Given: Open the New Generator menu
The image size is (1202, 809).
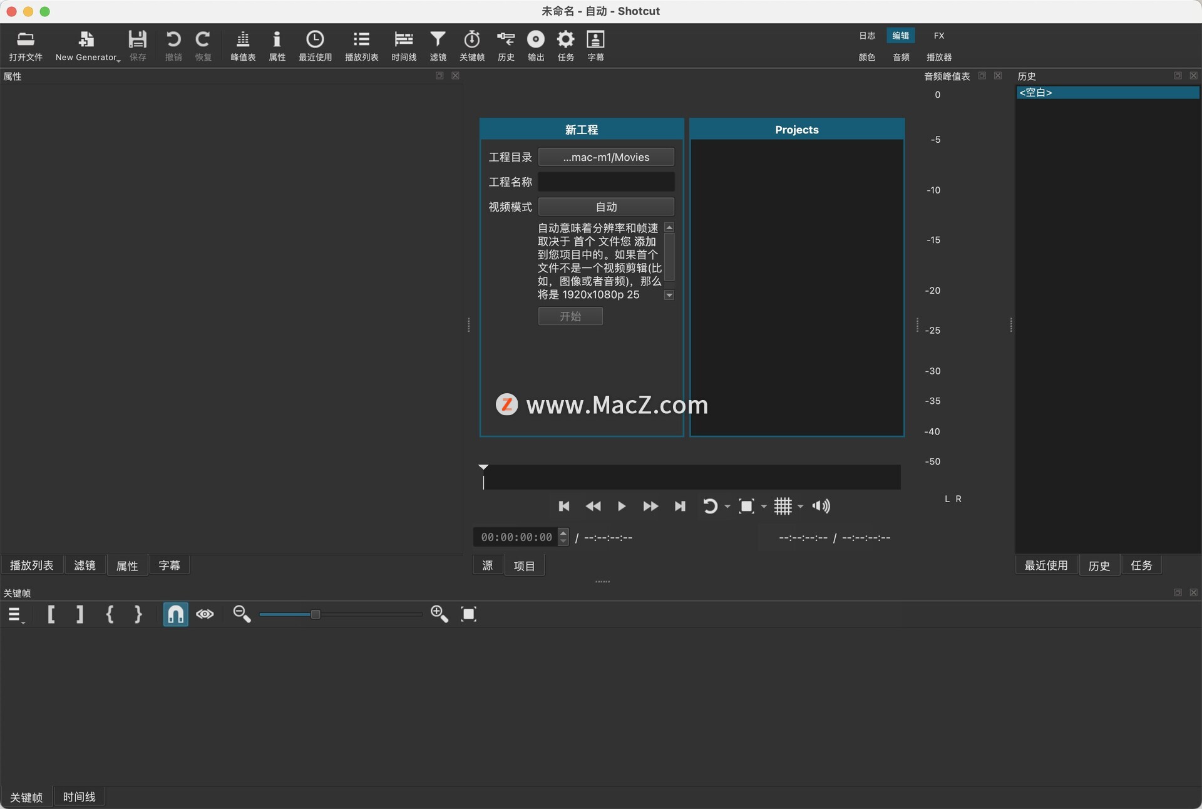Looking at the screenshot, I should pos(87,46).
